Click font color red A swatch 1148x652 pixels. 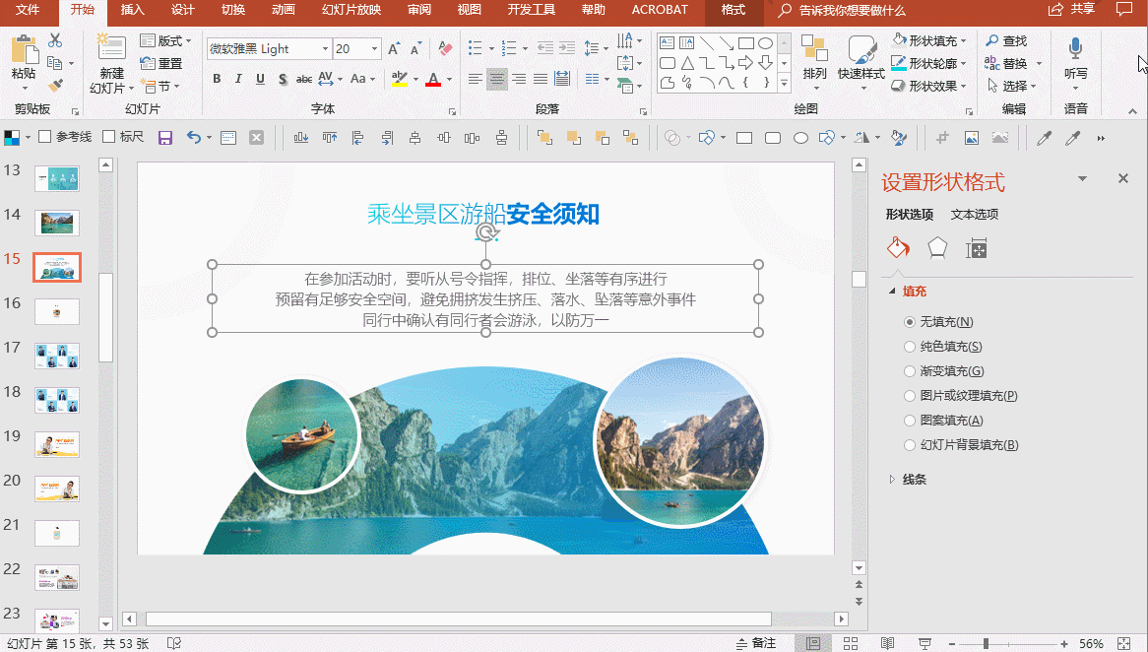click(x=433, y=79)
